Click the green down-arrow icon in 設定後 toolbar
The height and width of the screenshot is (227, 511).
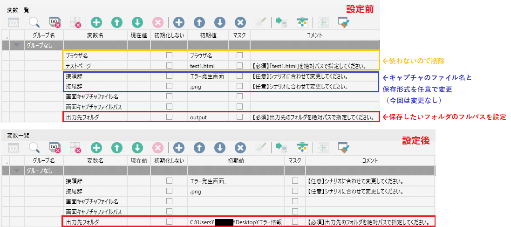[x=137, y=148]
